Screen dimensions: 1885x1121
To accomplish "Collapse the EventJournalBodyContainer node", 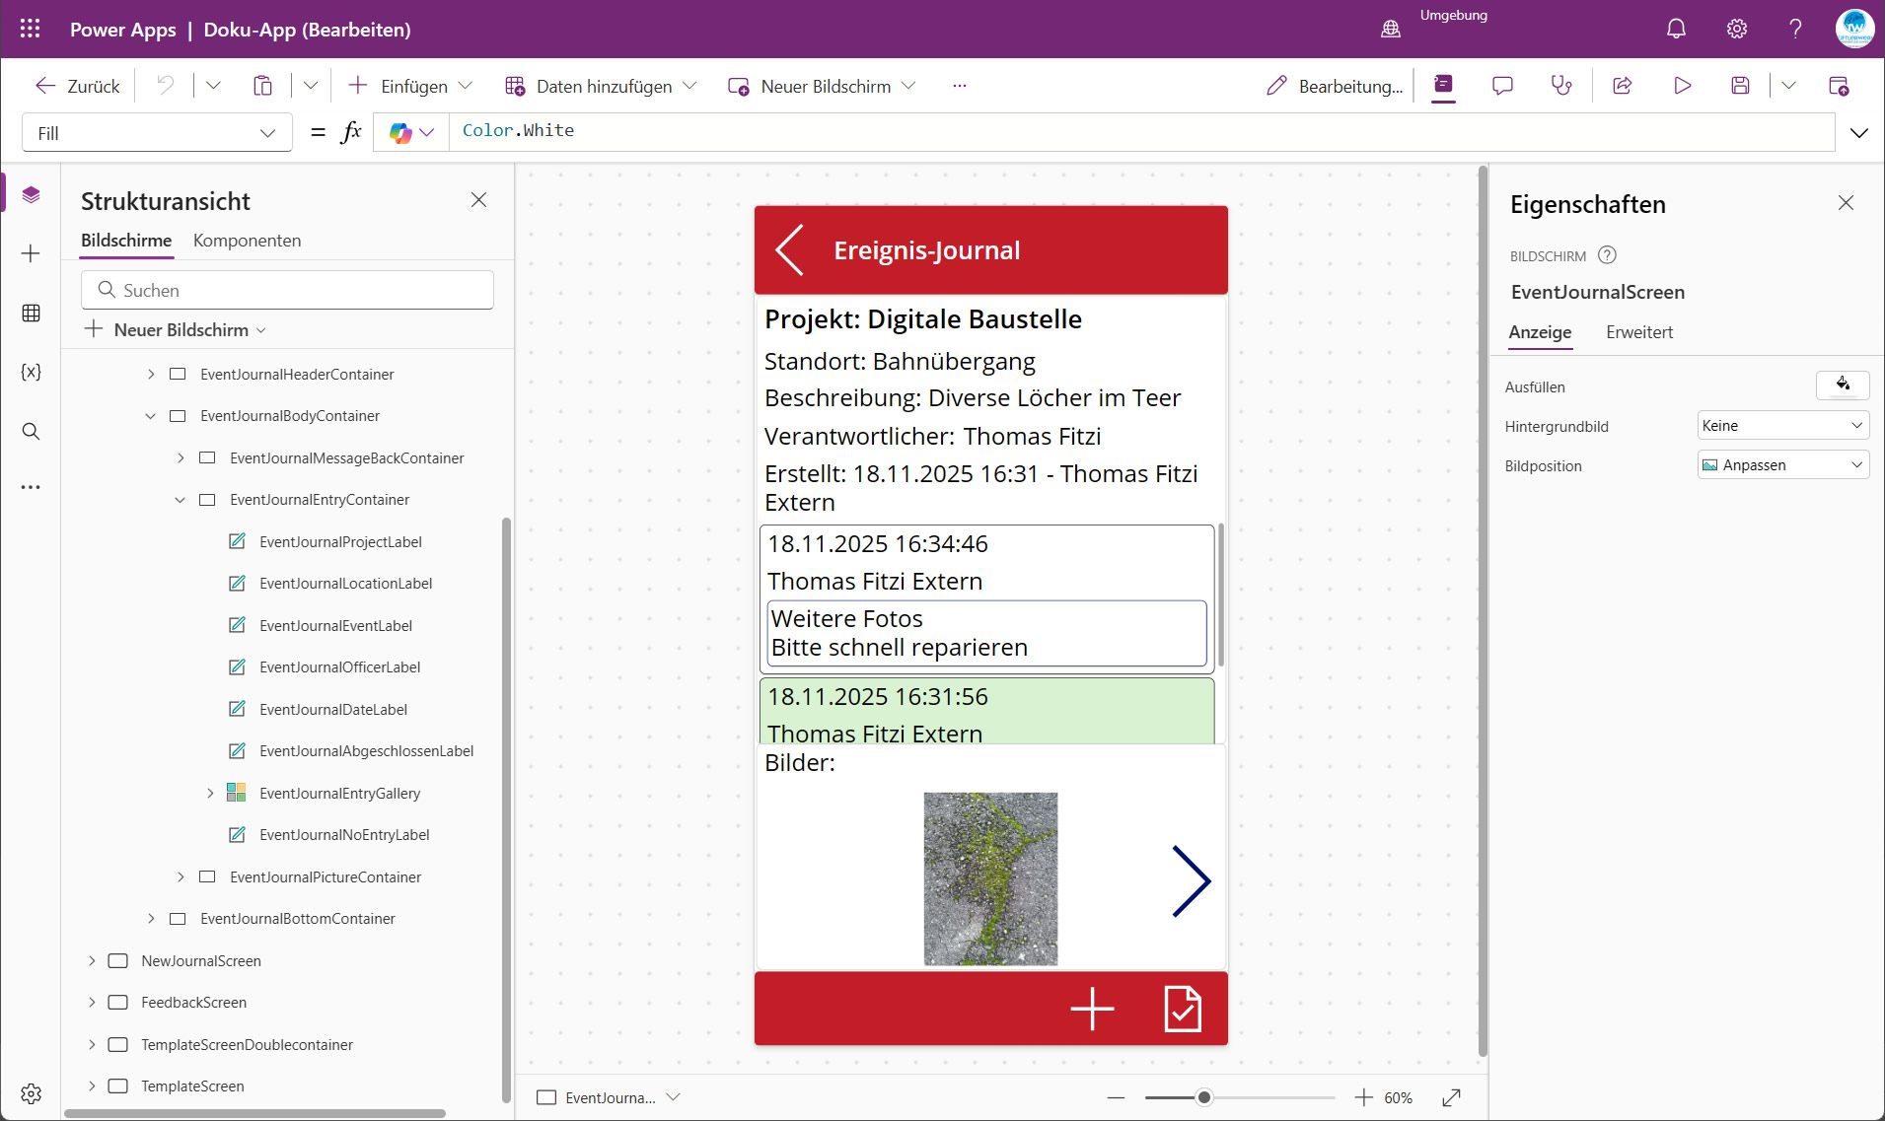I will (150, 416).
